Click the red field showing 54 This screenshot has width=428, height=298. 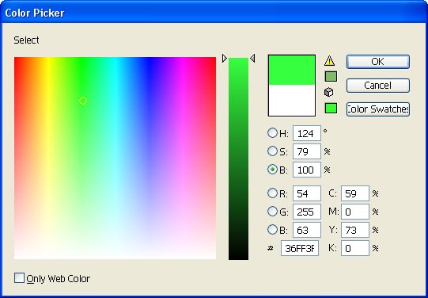pyautogui.click(x=307, y=193)
